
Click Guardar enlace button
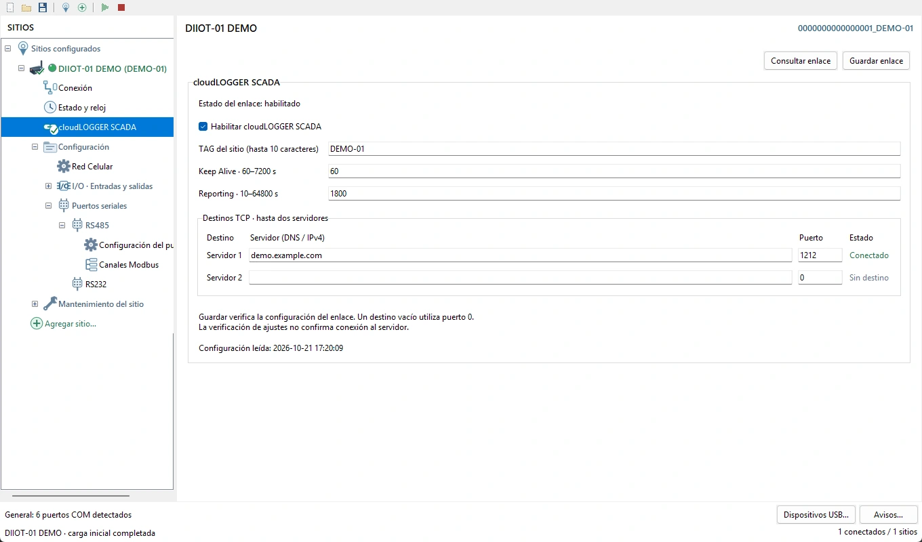[876, 60]
